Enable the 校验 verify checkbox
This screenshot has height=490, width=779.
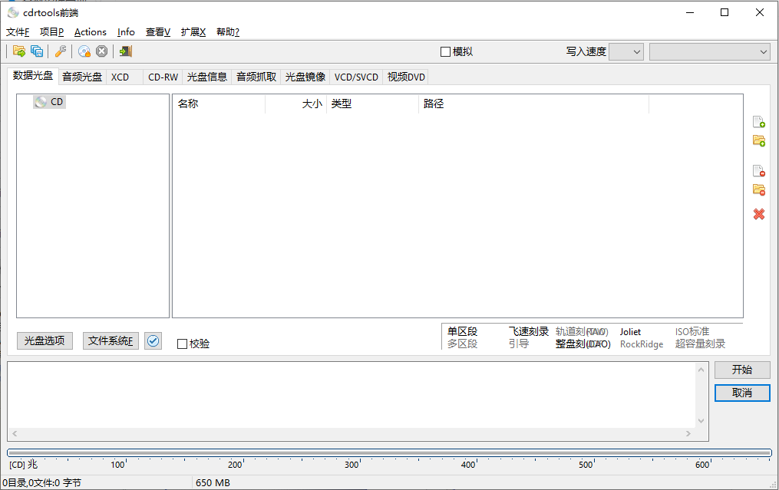pyautogui.click(x=181, y=343)
